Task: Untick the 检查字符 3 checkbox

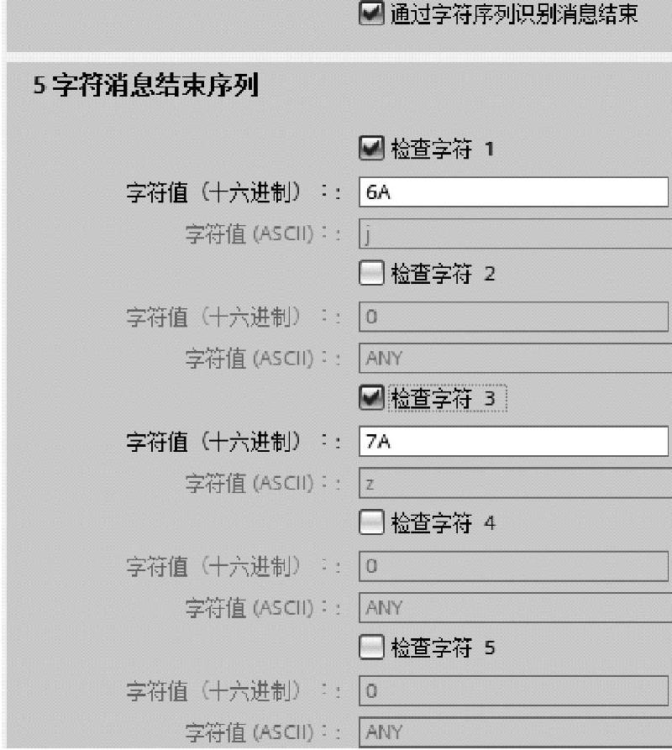Action: pyautogui.click(x=370, y=400)
